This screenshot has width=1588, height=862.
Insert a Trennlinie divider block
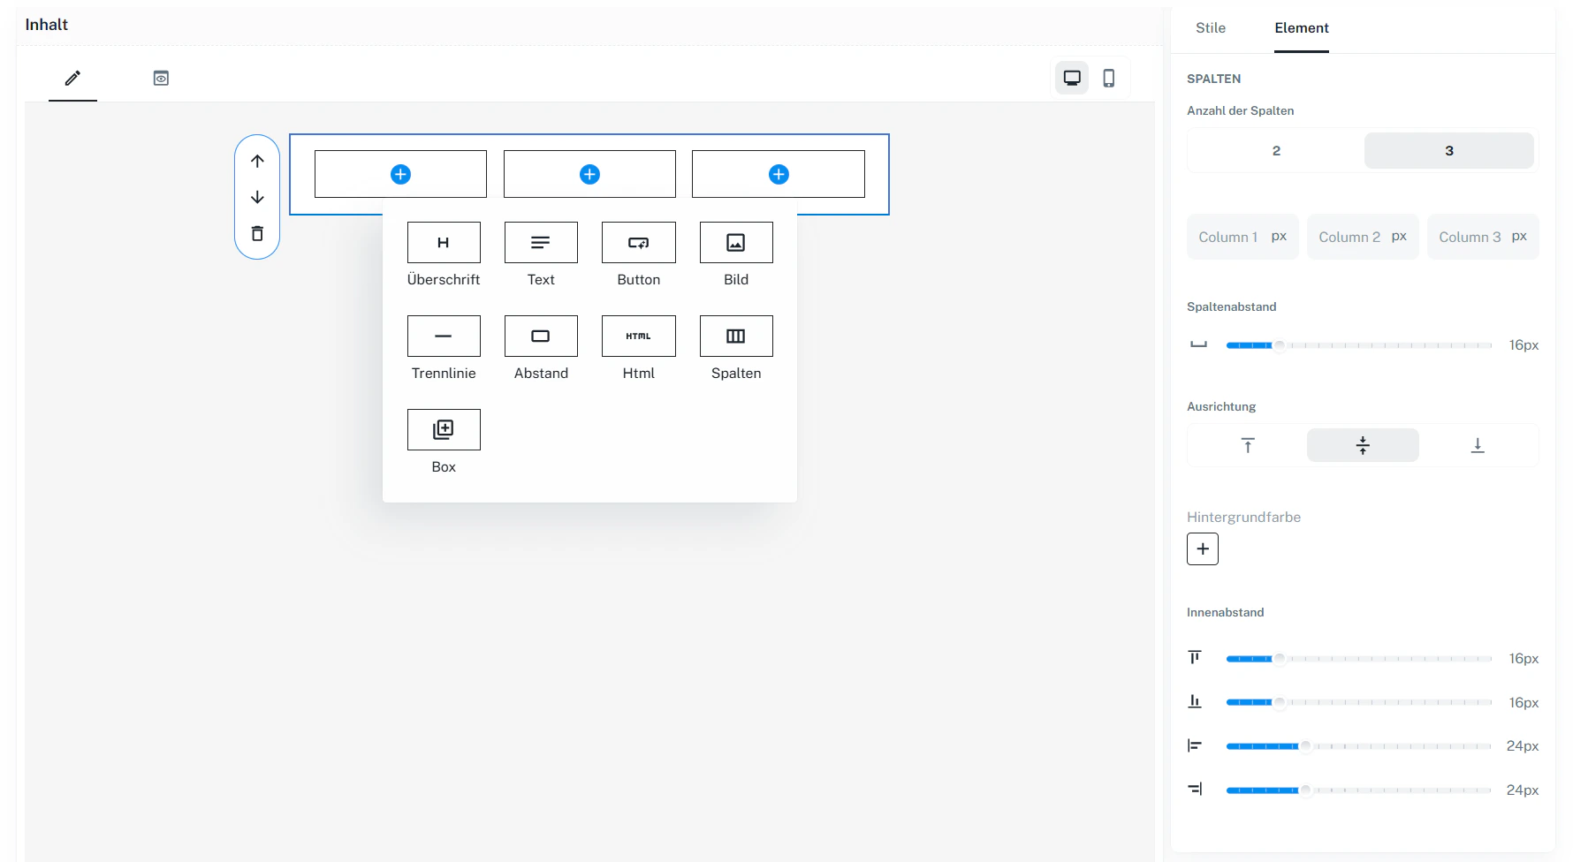444,336
